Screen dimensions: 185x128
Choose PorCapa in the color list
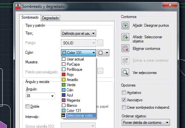pyautogui.click(x=79, y=64)
